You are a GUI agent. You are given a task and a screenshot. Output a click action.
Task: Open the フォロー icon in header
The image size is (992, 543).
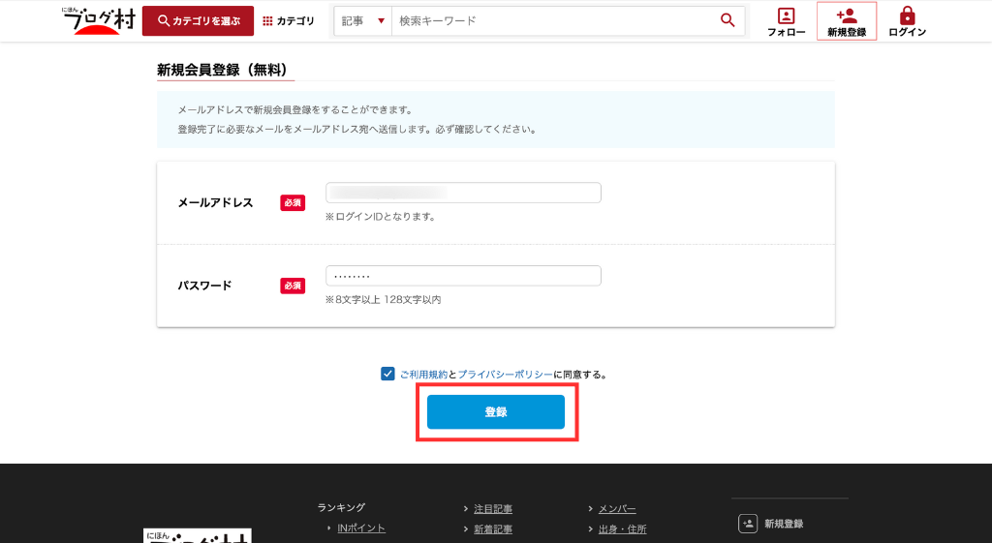(787, 21)
